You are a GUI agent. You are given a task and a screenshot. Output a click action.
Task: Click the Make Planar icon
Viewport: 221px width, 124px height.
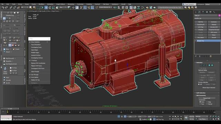(5, 71)
